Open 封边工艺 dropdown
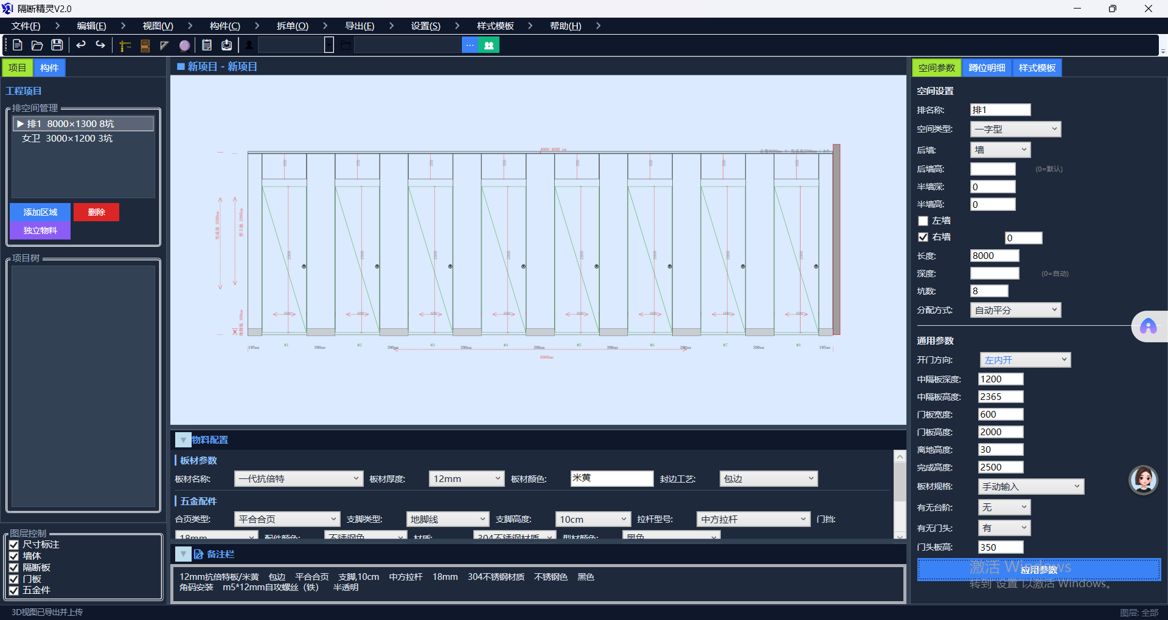The width and height of the screenshot is (1168, 620). click(768, 479)
